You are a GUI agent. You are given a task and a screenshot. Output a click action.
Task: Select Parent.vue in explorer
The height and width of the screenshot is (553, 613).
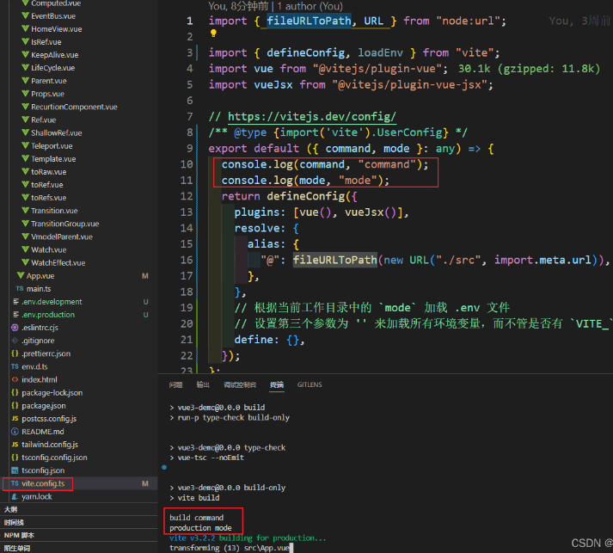pos(49,81)
